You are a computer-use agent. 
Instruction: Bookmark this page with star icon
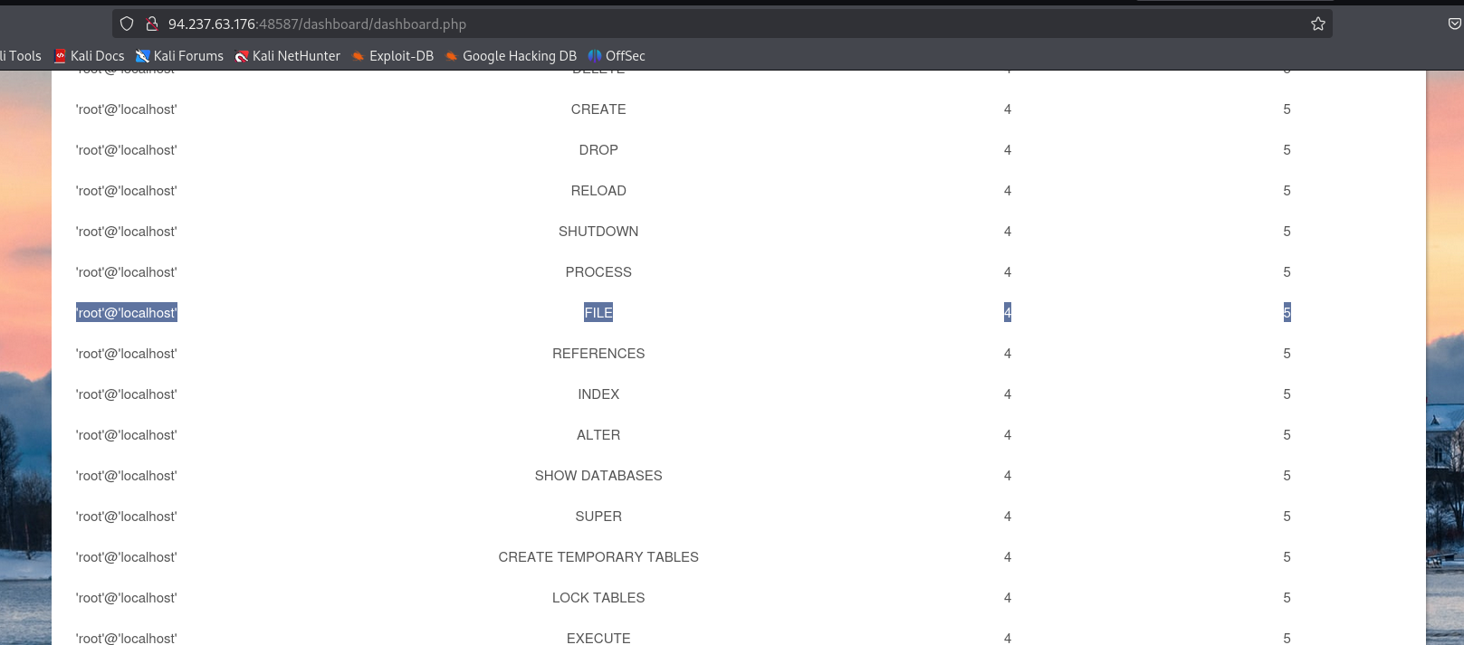(1317, 24)
